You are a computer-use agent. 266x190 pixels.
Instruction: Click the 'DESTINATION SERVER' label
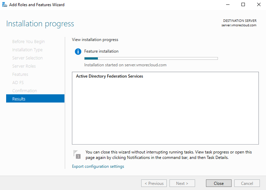240,21
